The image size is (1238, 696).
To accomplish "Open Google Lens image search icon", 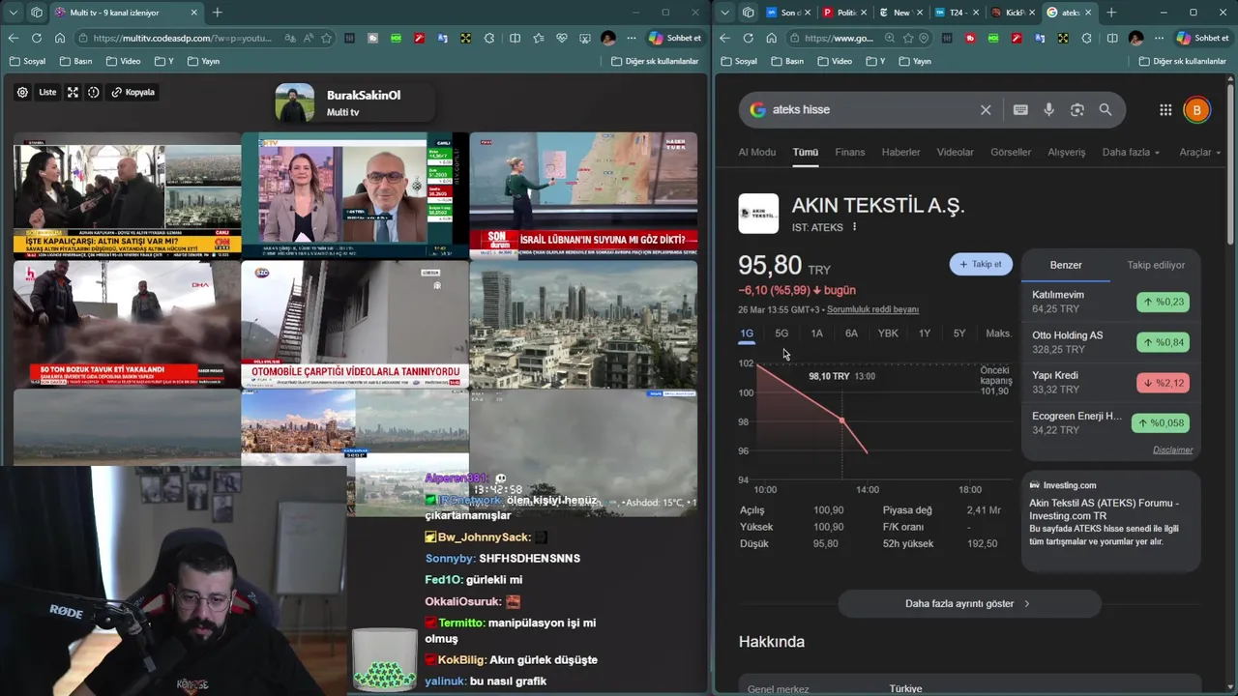I will [x=1077, y=110].
